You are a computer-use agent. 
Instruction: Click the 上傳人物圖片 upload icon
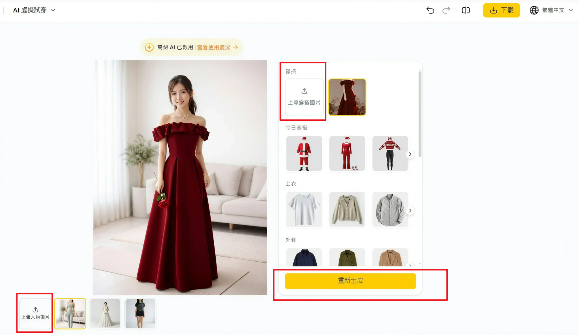(x=35, y=313)
